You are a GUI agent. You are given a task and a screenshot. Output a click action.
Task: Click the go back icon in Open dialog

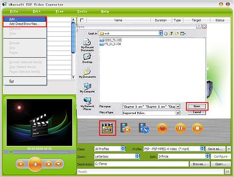(x=166, y=34)
